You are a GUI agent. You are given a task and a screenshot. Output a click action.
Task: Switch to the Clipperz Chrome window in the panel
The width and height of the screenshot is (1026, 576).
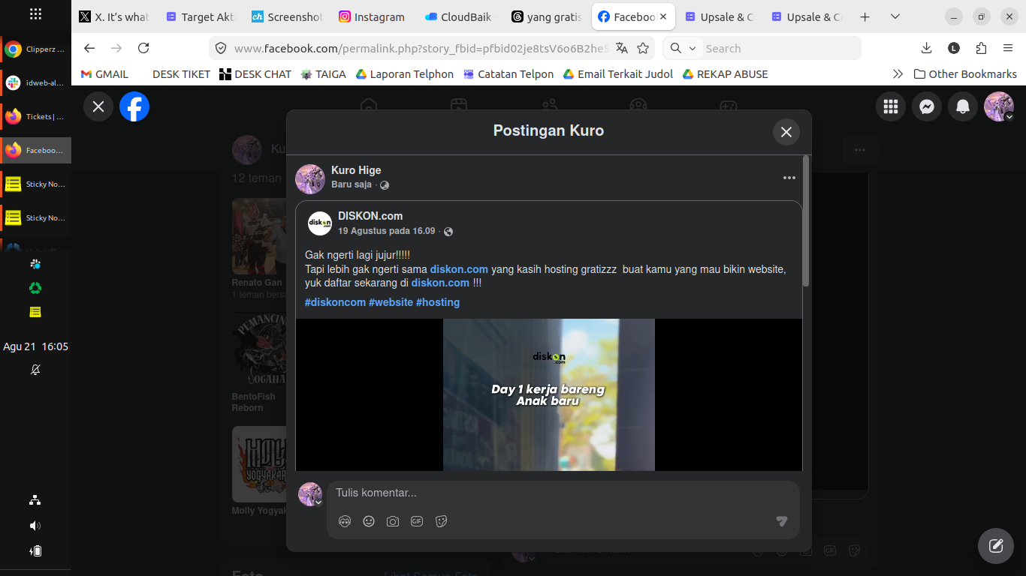pyautogui.click(x=36, y=49)
